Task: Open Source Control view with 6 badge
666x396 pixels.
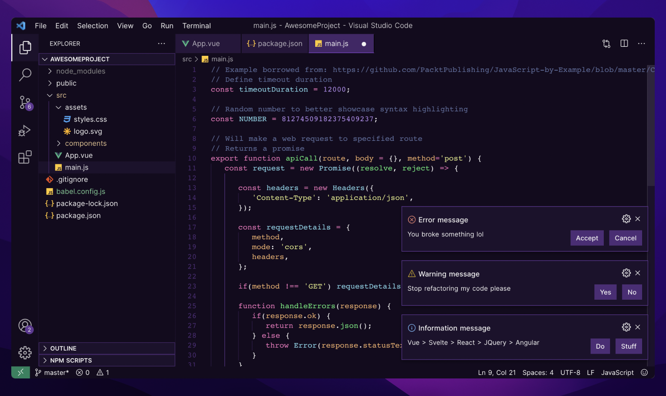Action: pyautogui.click(x=25, y=103)
